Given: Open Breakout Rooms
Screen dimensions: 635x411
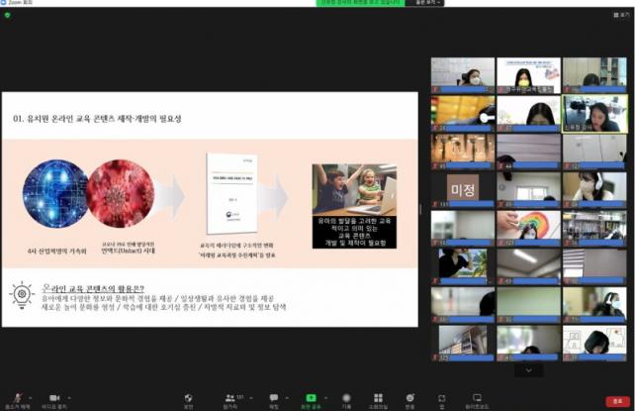Looking at the screenshot, I should point(377,398).
